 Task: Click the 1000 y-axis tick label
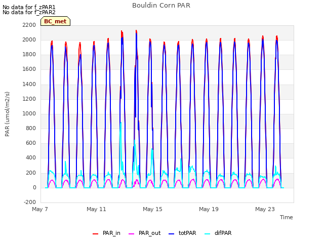coord(29,113)
